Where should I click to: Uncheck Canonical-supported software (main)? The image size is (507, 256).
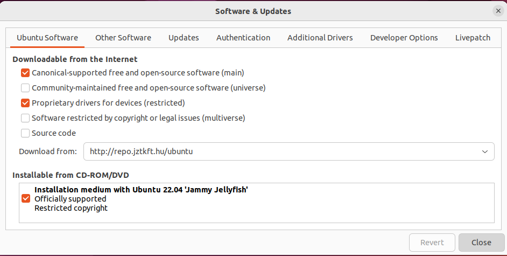25,73
